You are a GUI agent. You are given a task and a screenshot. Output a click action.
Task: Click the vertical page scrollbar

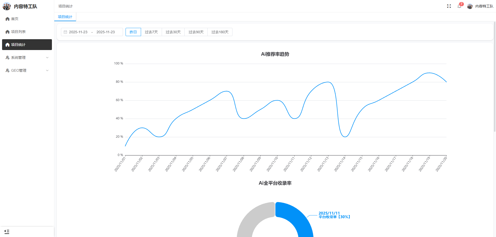(494, 77)
